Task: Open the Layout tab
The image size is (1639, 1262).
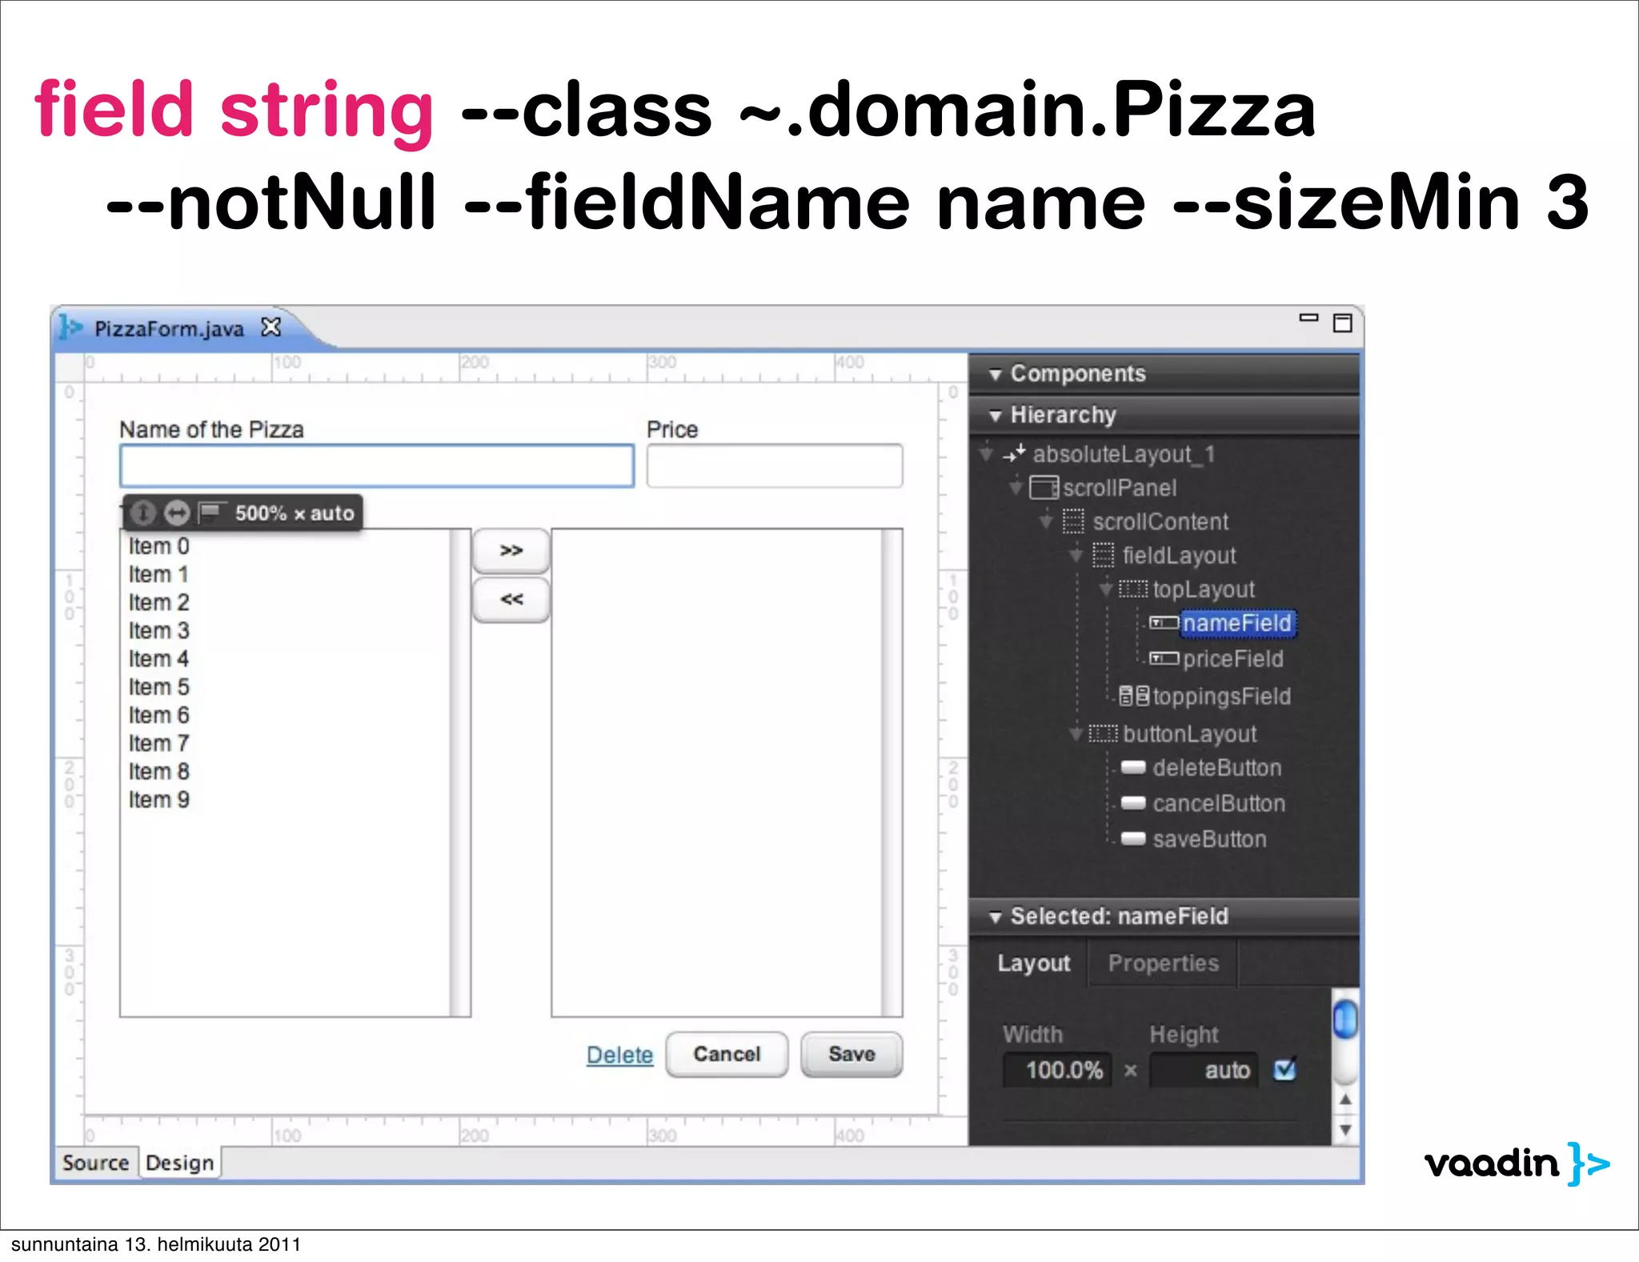Action: point(1032,963)
